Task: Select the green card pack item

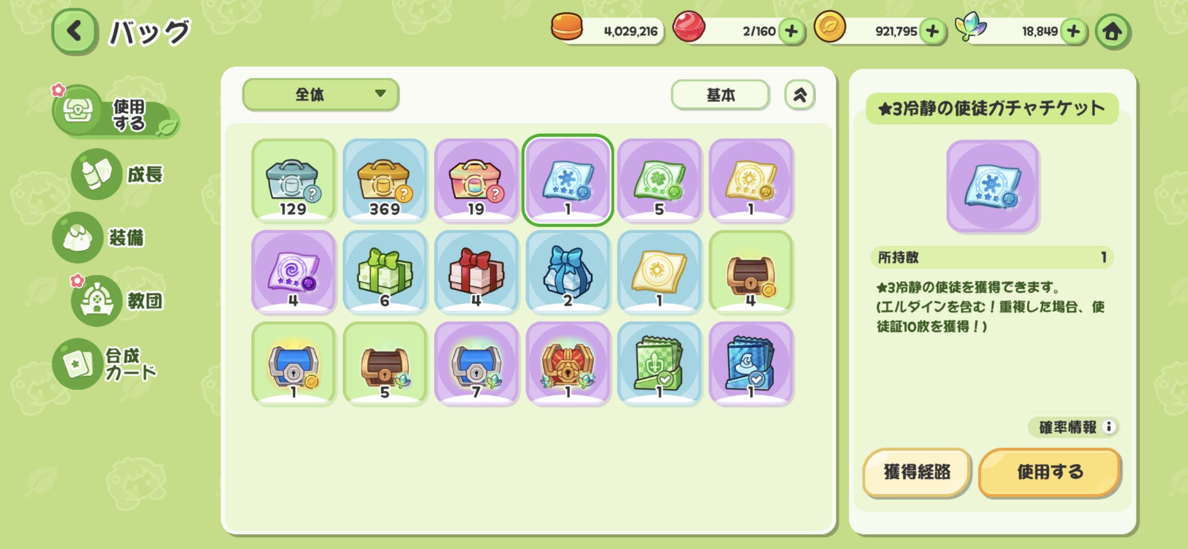Action: pos(659,364)
